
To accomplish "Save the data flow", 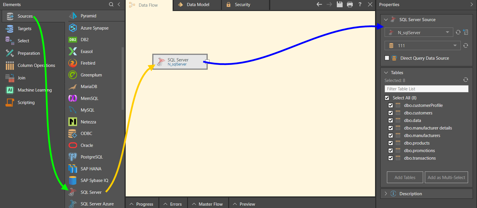I will click(x=340, y=4).
